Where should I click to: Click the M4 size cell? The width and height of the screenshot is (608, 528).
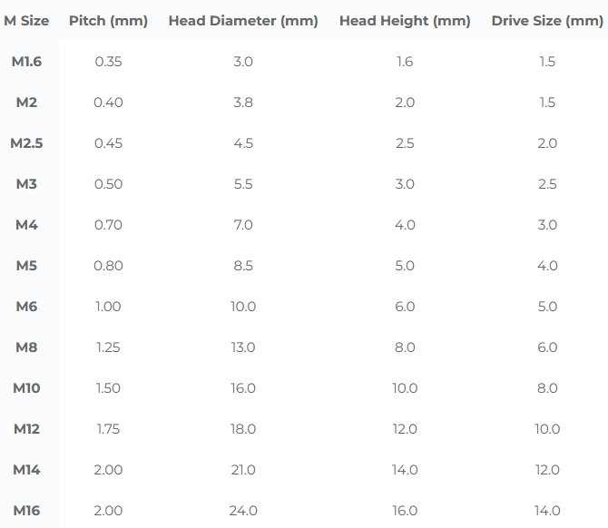(26, 225)
